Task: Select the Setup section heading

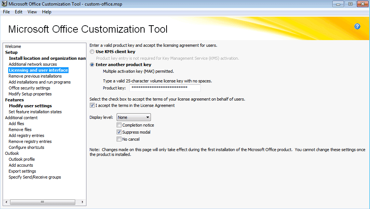Action: click(11, 52)
